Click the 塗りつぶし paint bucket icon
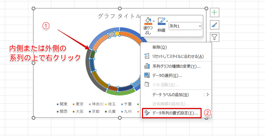Screen dimensions: 265x136 (148, 21)
